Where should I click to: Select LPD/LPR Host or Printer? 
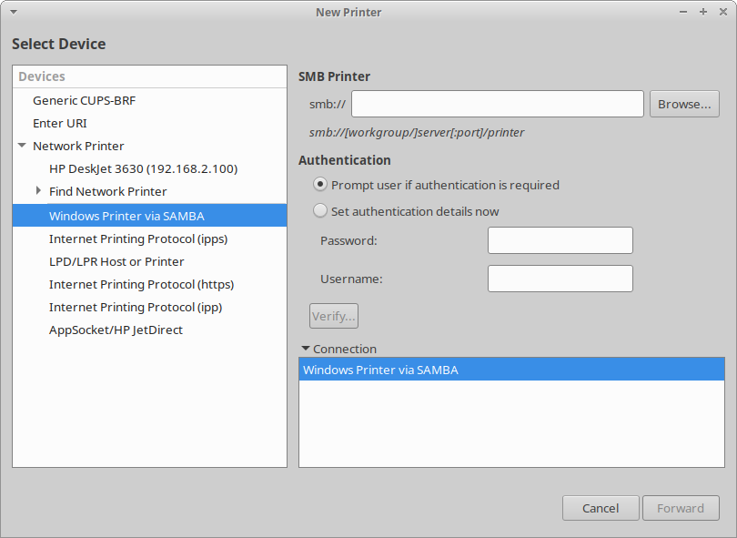116,261
